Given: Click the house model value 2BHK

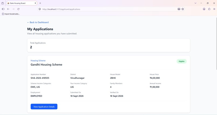Looking at the screenshot, I should [113, 78].
